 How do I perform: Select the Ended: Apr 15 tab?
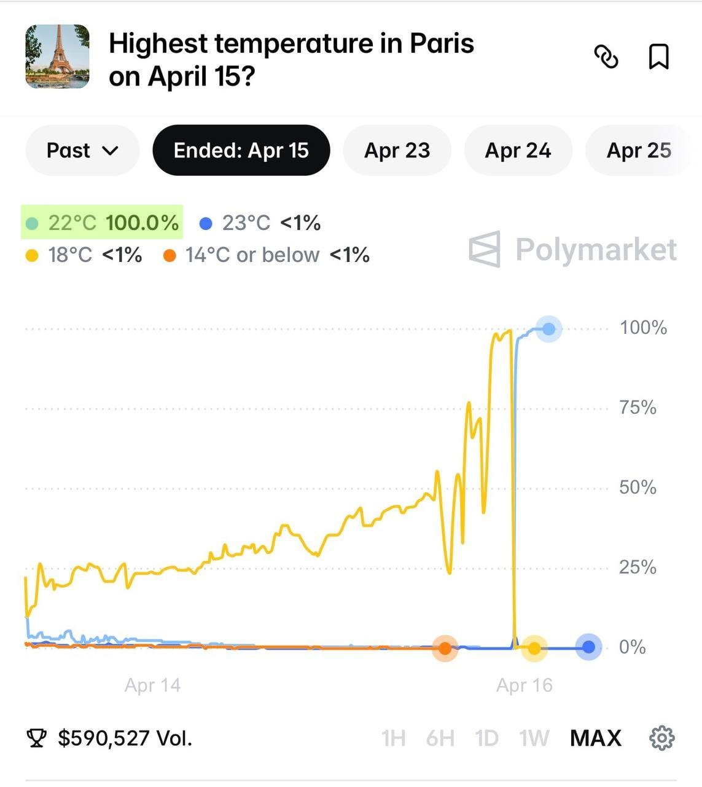[x=241, y=151]
